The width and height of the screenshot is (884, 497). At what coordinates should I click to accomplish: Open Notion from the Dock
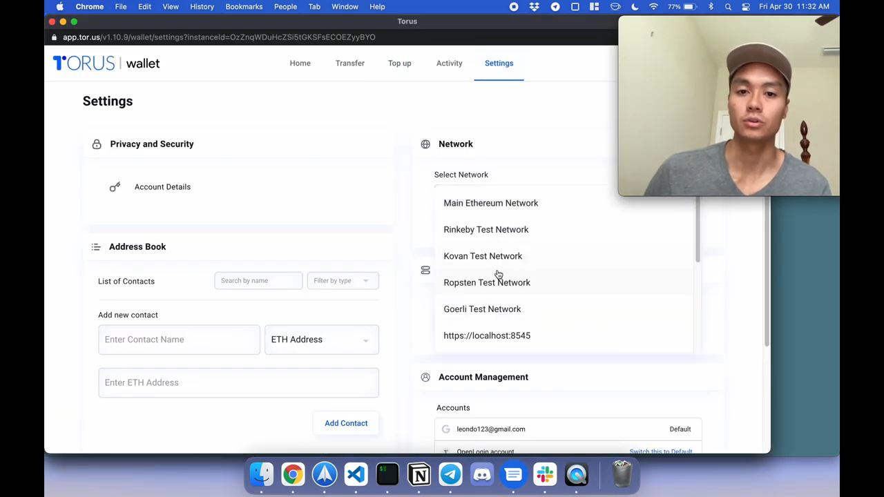click(x=419, y=474)
